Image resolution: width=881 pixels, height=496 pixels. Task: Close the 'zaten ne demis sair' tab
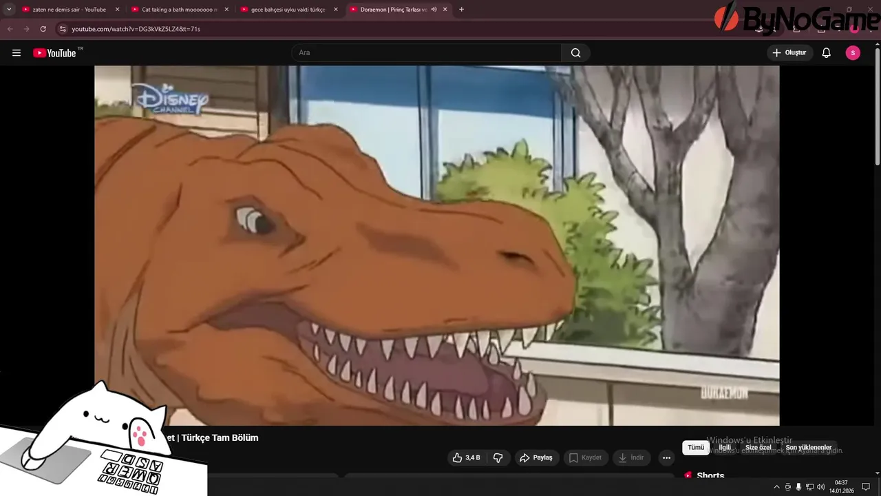tap(117, 10)
